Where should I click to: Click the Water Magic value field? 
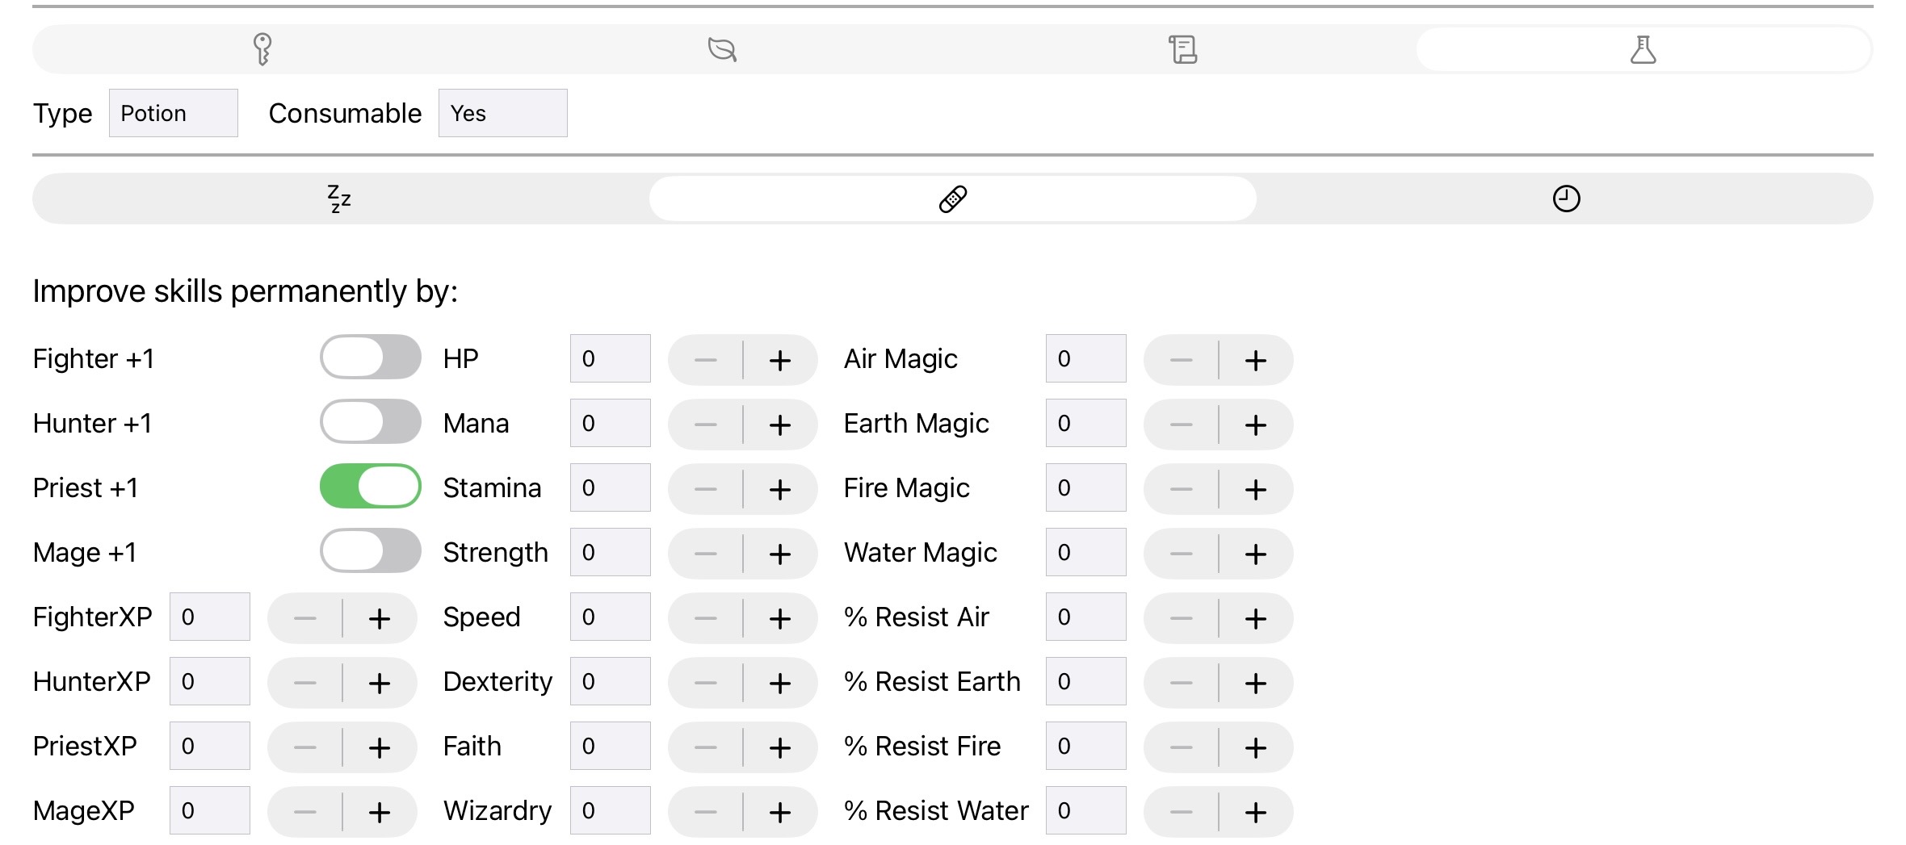click(x=1085, y=552)
